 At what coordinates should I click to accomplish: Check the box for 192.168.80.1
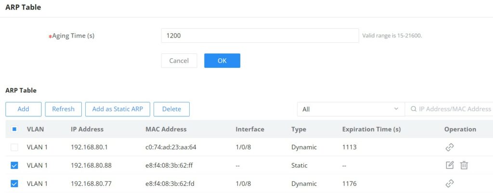pyautogui.click(x=14, y=147)
